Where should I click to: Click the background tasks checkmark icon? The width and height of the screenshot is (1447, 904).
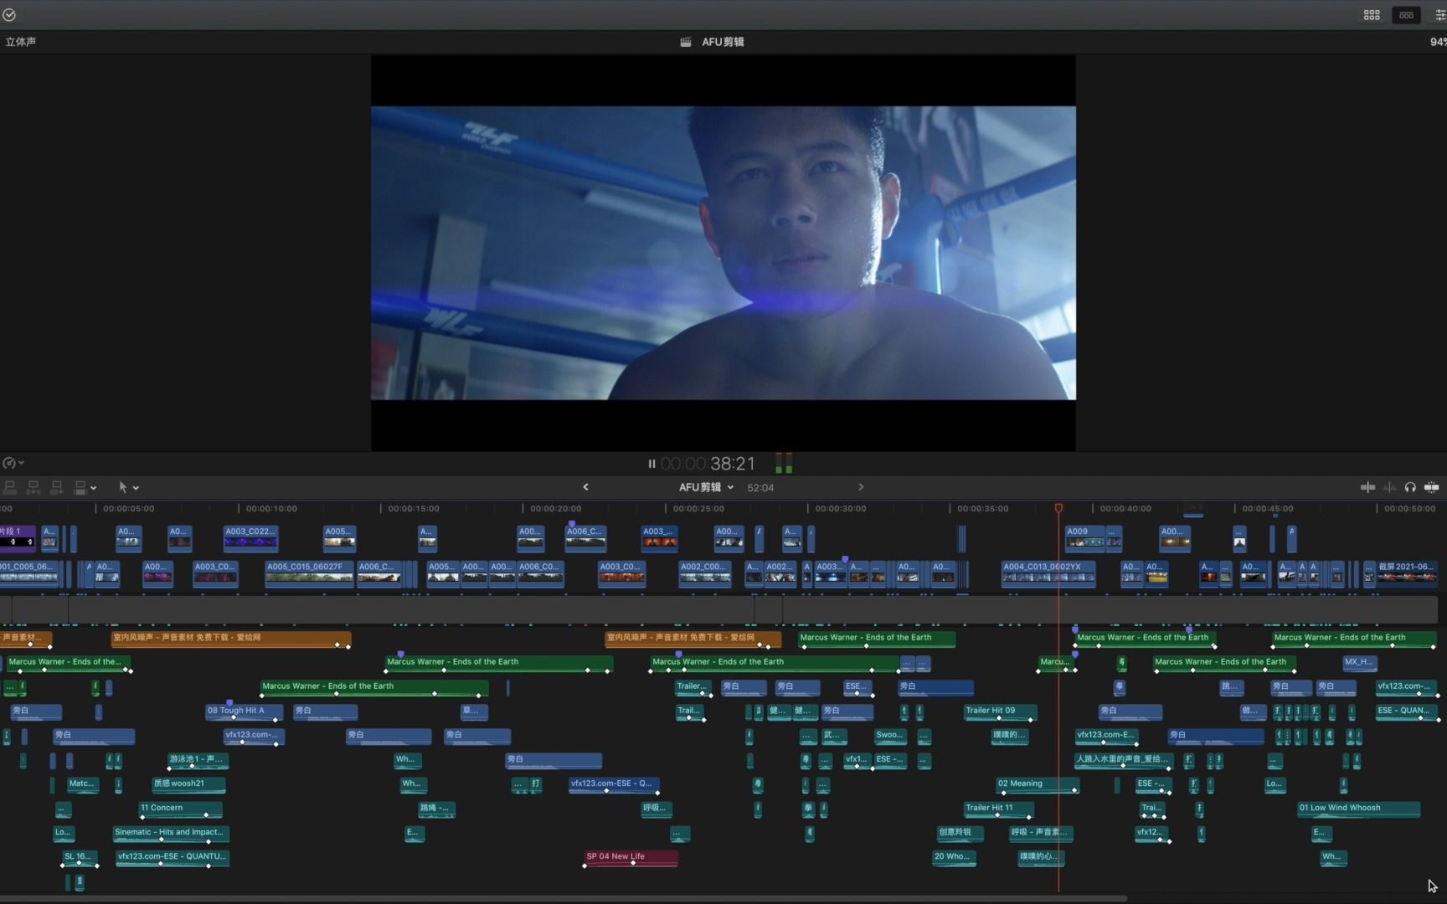tap(9, 14)
